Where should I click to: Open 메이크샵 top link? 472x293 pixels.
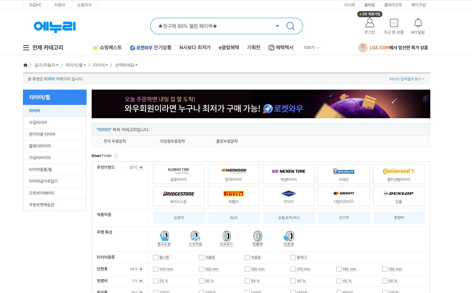pyautogui.click(x=418, y=5)
